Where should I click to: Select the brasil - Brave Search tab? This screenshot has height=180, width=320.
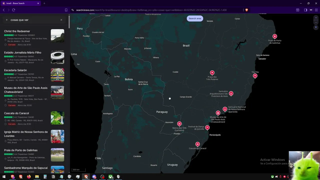(x=21, y=3)
